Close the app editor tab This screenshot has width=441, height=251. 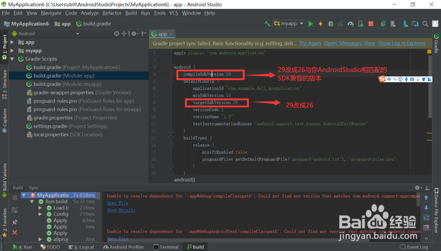click(171, 34)
